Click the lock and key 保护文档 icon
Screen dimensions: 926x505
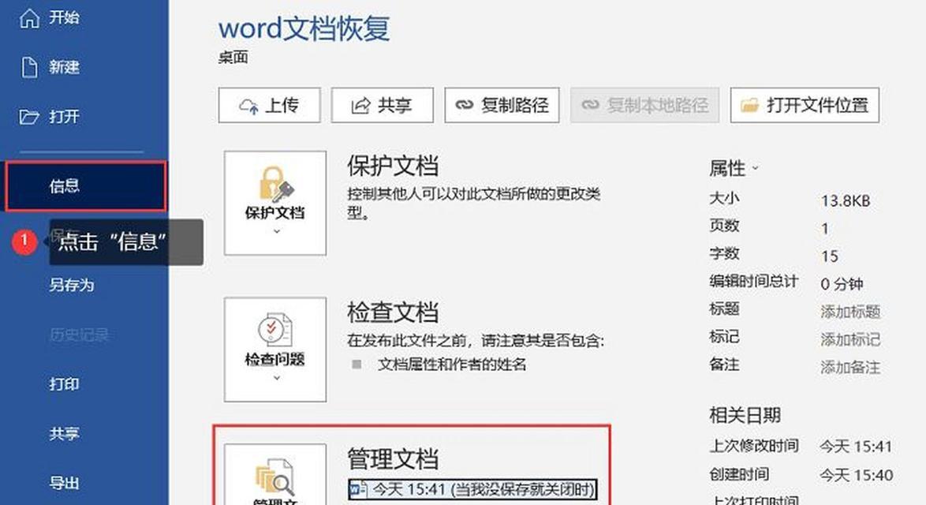[x=275, y=185]
